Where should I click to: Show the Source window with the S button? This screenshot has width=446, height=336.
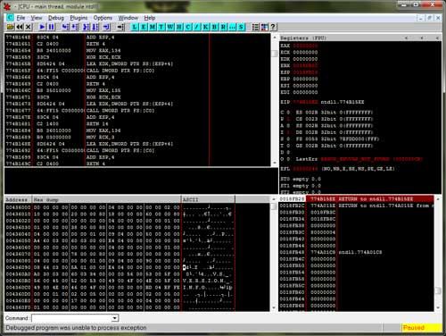(x=241, y=27)
